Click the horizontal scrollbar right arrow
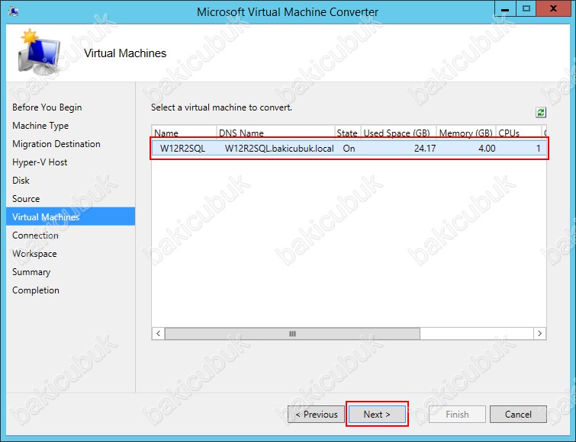The height and width of the screenshot is (442, 576). [x=539, y=334]
